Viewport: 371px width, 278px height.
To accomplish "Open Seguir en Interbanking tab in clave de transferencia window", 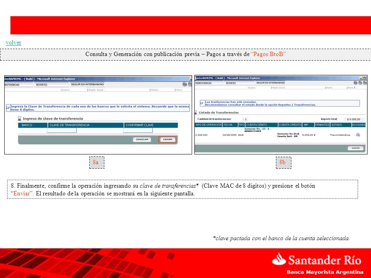I will coord(87,85).
